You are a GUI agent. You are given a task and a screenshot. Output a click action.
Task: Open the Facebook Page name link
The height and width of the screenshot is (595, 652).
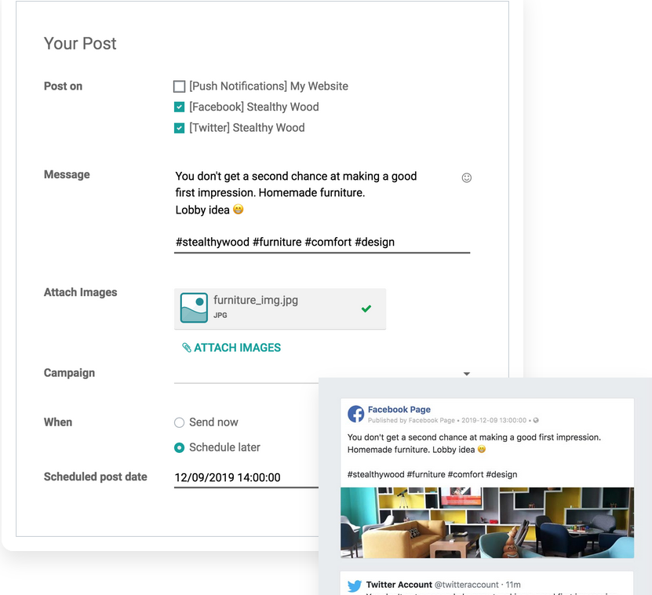pyautogui.click(x=399, y=410)
